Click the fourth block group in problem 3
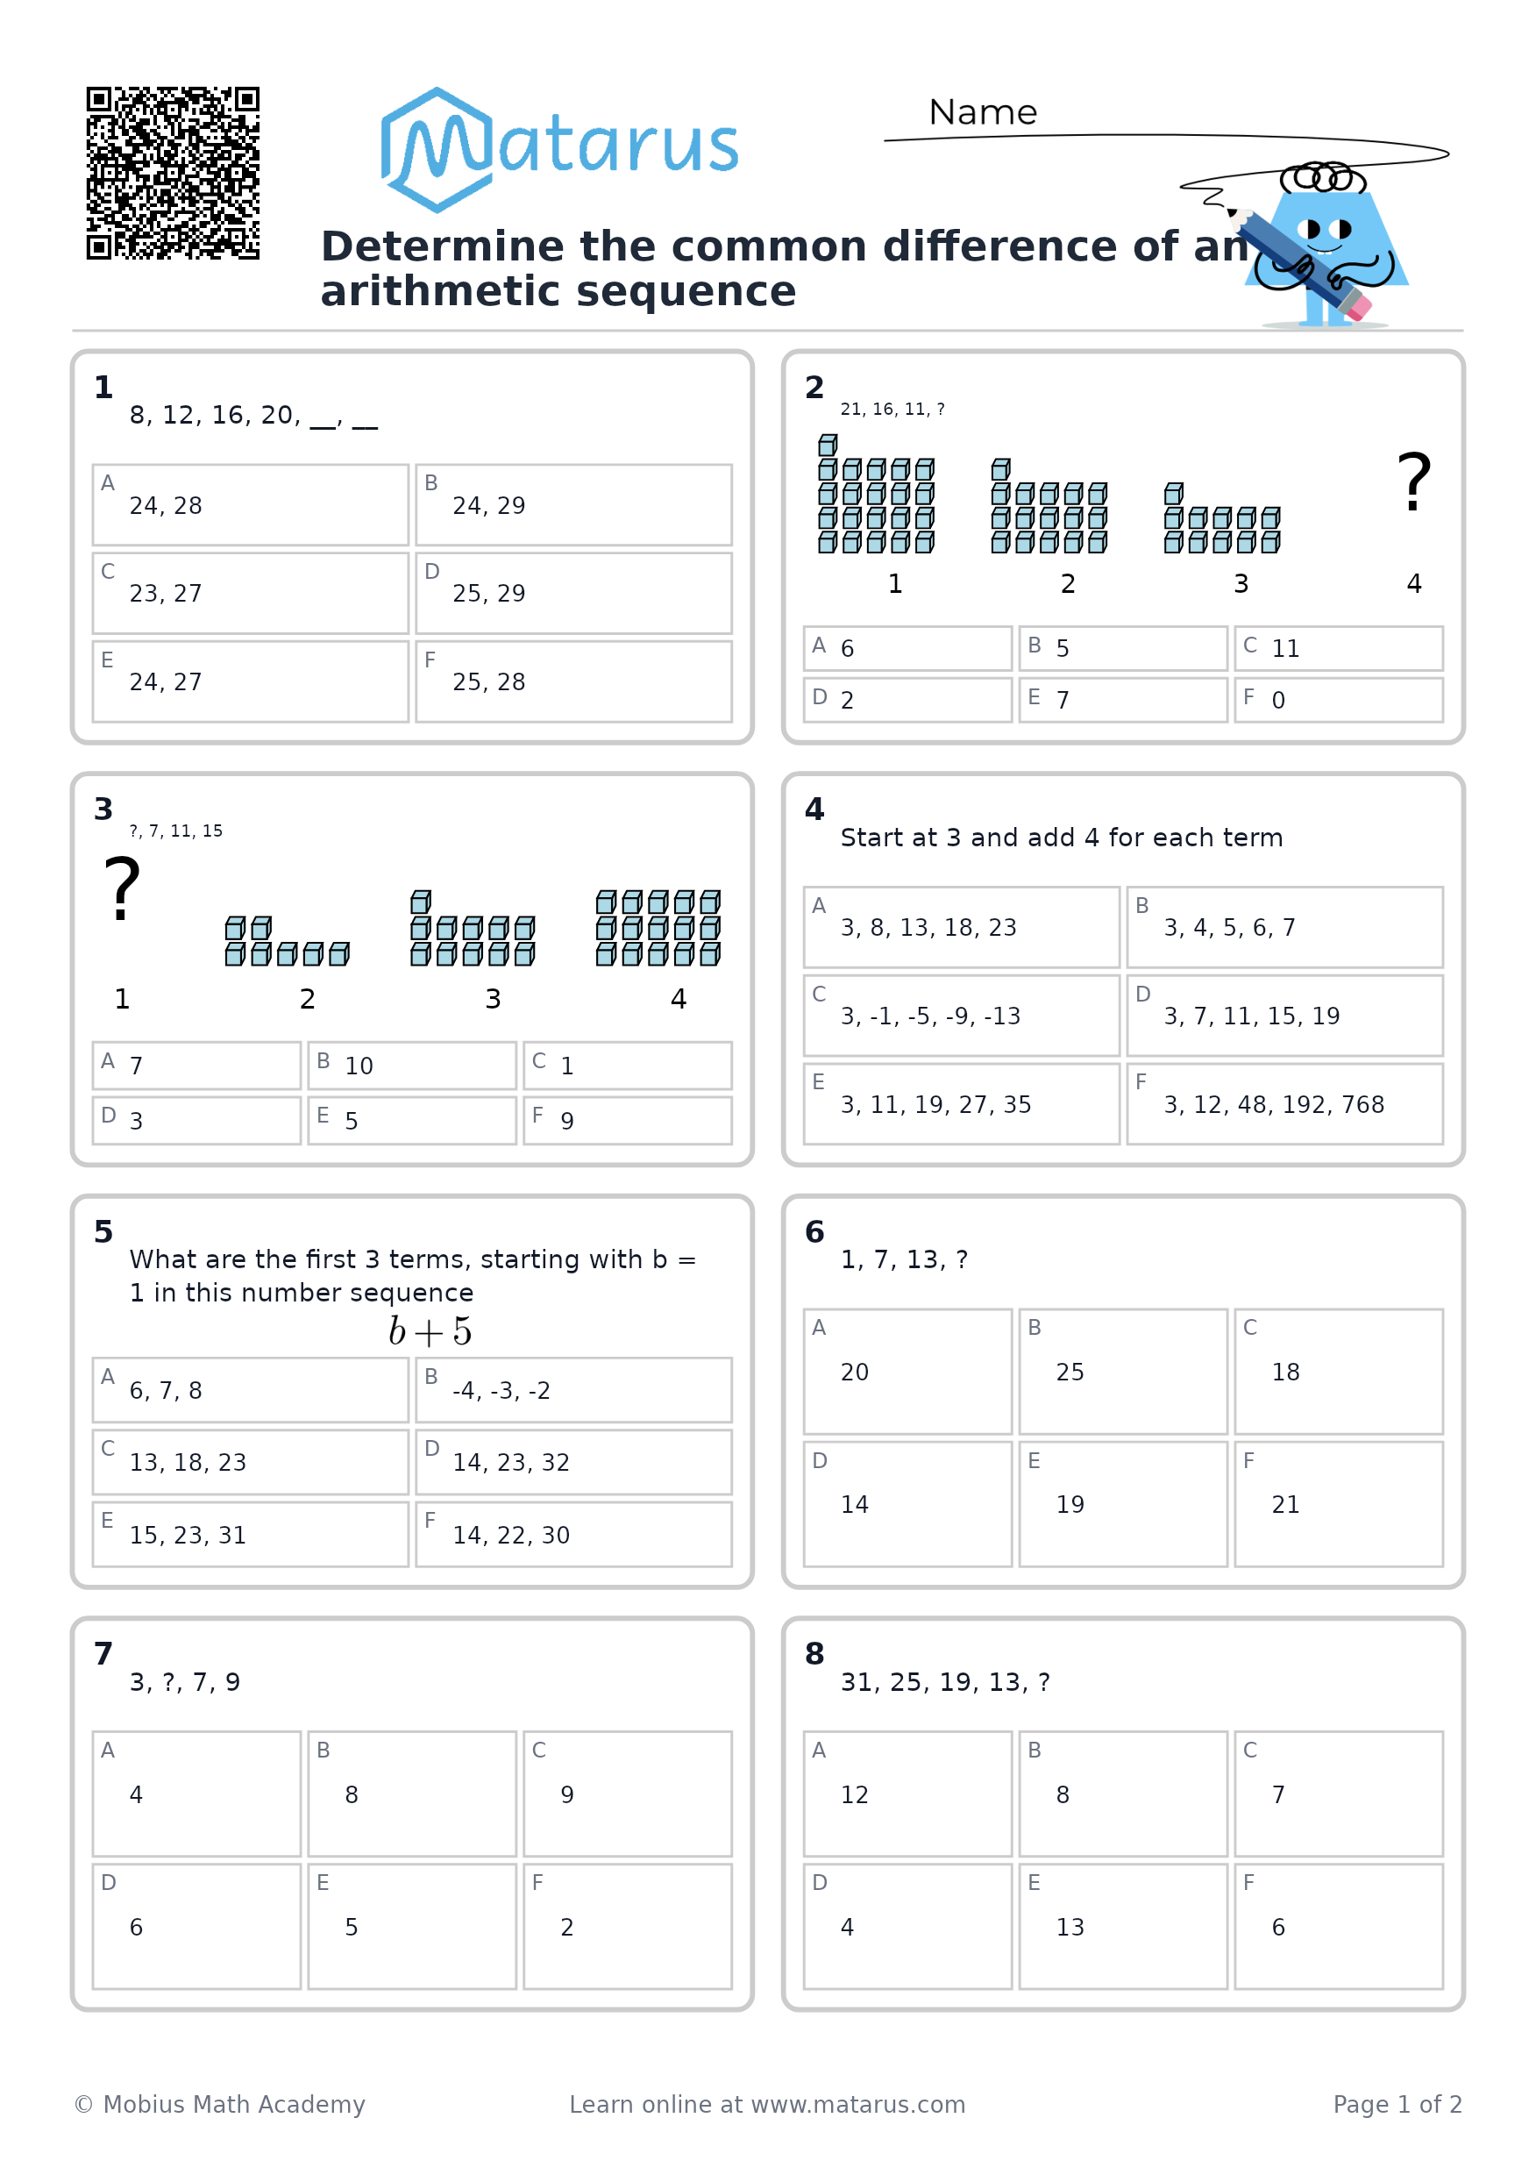Viewport: 1536px width, 2175px height. (x=658, y=927)
